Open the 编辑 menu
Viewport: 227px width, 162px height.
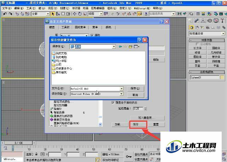(x=19, y=8)
